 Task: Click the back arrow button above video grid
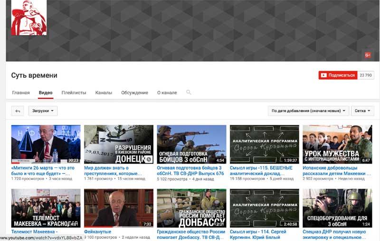click(18, 111)
